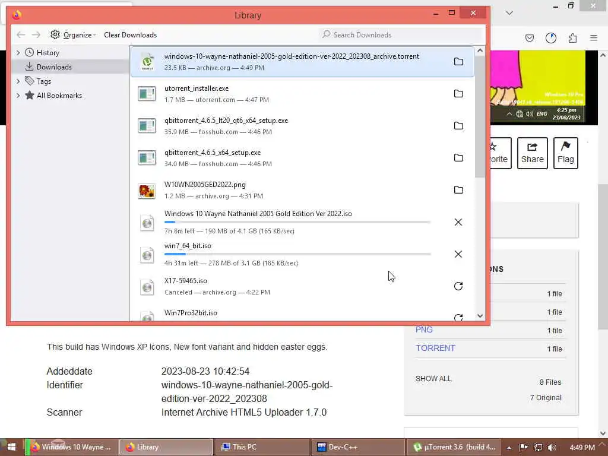Open the Pocket icon in Firefox toolbar
The width and height of the screenshot is (608, 456).
[530, 38]
